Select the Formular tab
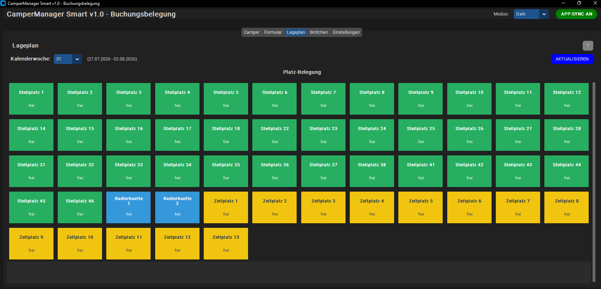This screenshot has width=601, height=289. point(273,32)
